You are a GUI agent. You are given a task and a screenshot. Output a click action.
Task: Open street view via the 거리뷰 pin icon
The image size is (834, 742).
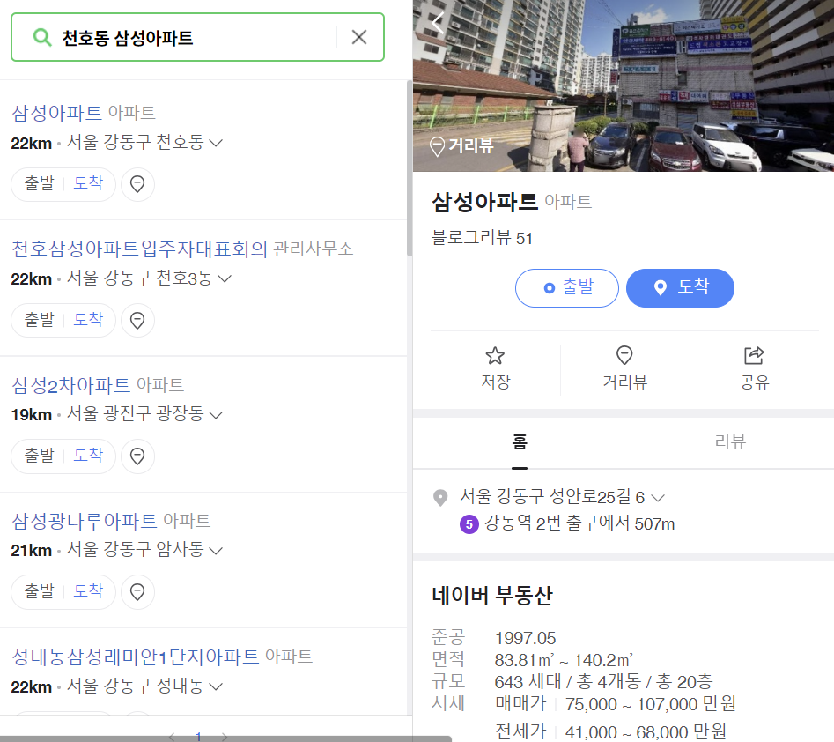point(624,355)
